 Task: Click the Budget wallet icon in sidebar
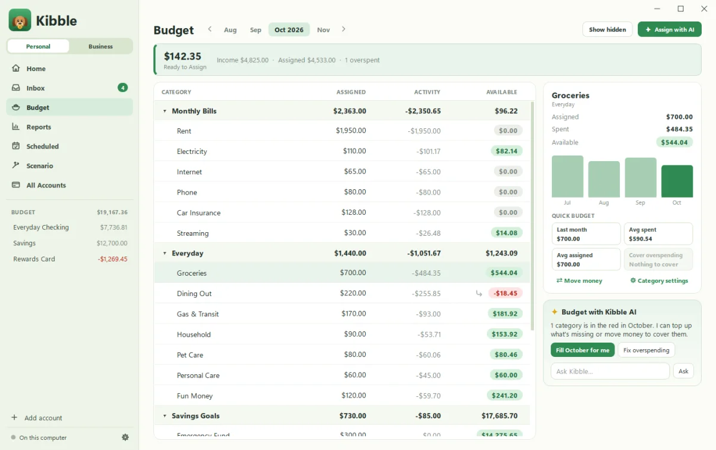click(16, 107)
